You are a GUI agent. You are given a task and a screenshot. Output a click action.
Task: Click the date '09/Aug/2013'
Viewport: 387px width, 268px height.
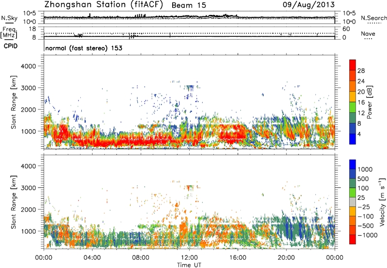point(309,5)
